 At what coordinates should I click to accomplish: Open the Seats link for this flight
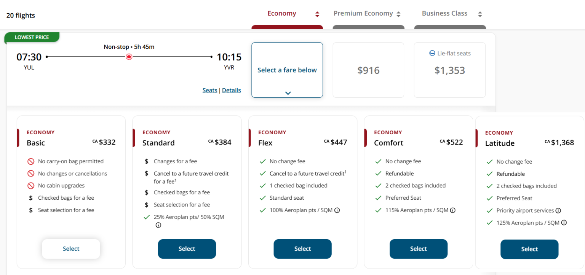(210, 90)
